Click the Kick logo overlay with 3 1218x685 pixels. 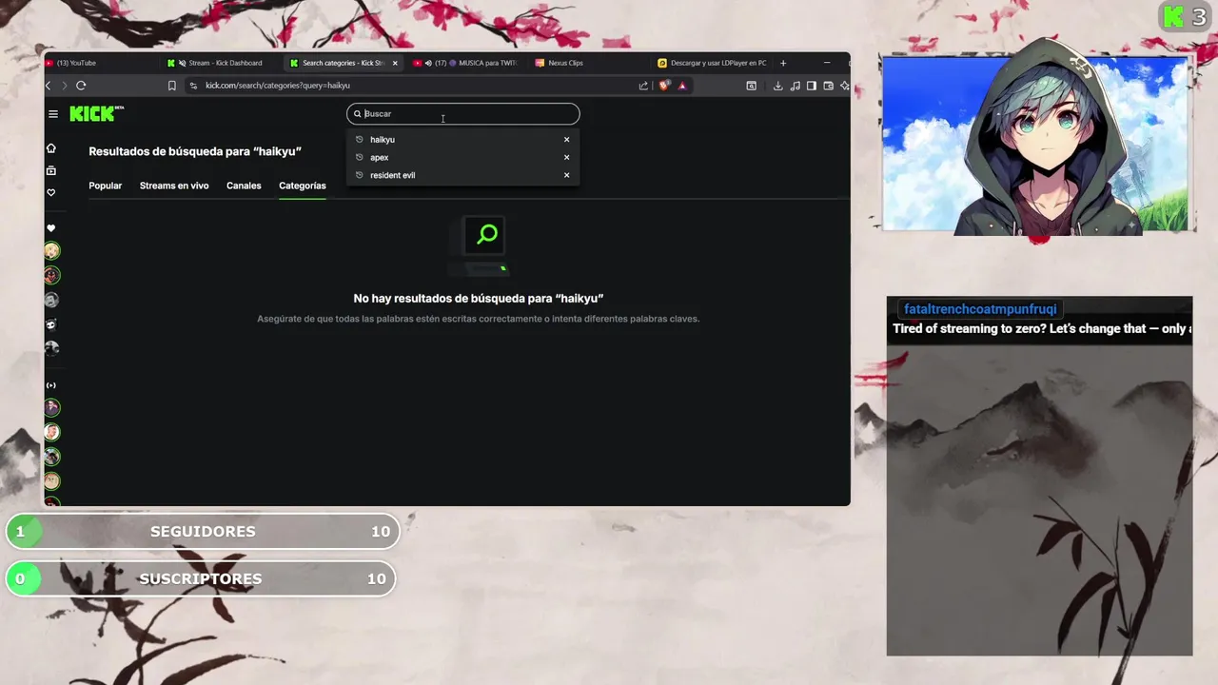pyautogui.click(x=1184, y=17)
